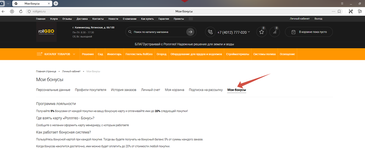Image resolution: width=365 pixels, height=149 pixels.
Task: Open a new browser tab
Action: point(56,3)
